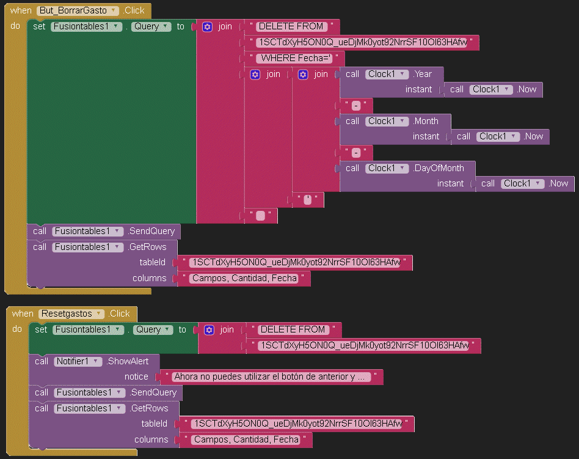Screen dimensions: 579x459
Task: Open gear on join in Resetgastos block
Action: (x=209, y=330)
